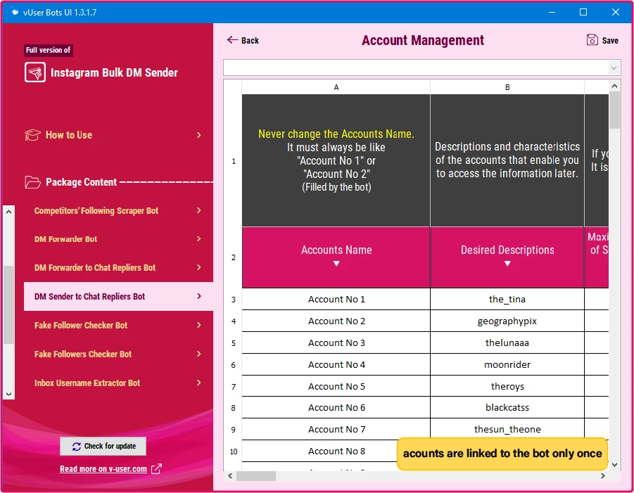This screenshot has height=493, width=634.
Task: Click the spreadsheet vertical scrollbar thumb
Action: [x=614, y=110]
